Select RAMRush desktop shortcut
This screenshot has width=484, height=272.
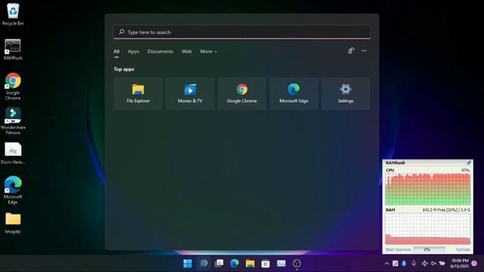[13, 49]
